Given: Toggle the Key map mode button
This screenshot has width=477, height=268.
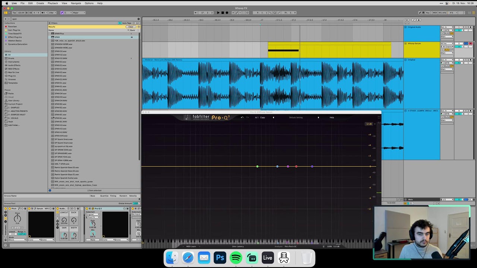Looking at the screenshot, I should point(428,13).
